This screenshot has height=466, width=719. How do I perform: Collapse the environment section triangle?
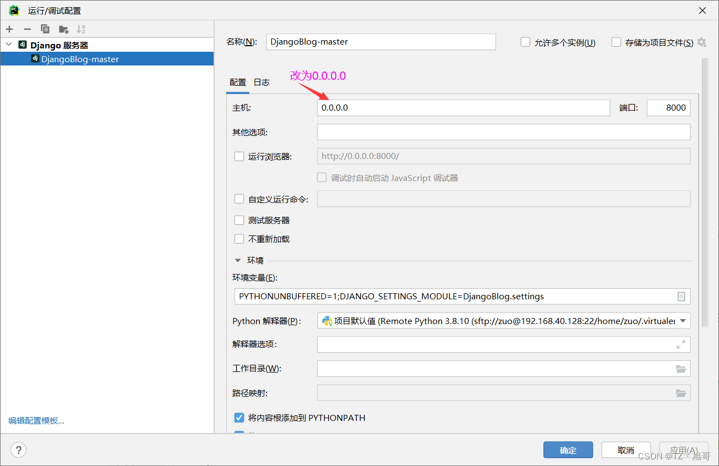pos(238,260)
